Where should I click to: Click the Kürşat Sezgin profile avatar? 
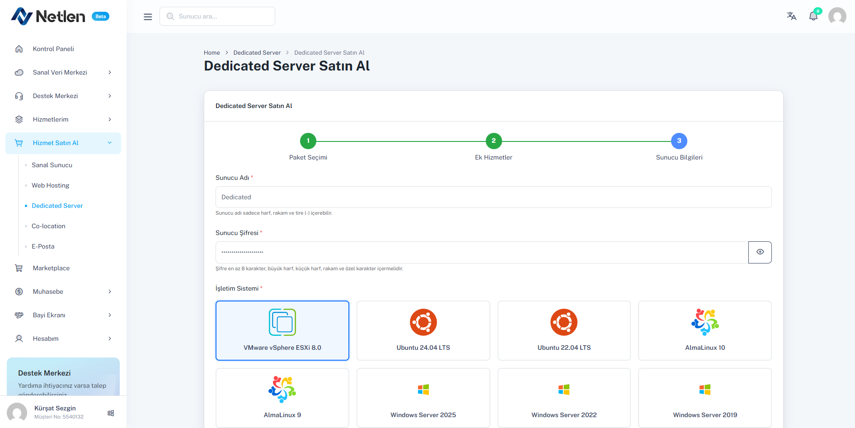pos(17,413)
